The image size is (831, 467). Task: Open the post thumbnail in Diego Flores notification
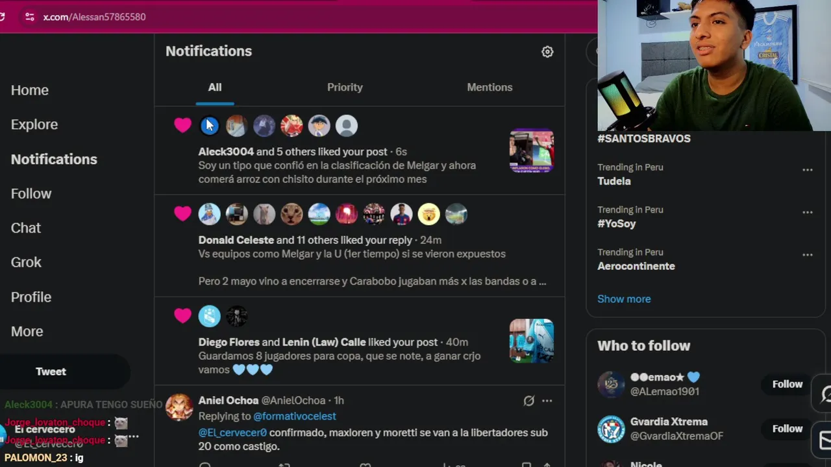coord(532,341)
